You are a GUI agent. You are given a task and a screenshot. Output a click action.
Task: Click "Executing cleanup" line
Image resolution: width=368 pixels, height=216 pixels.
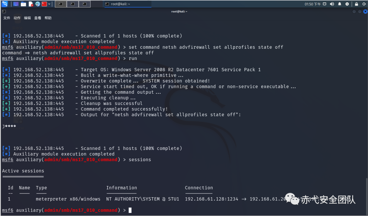[x=69, y=98]
